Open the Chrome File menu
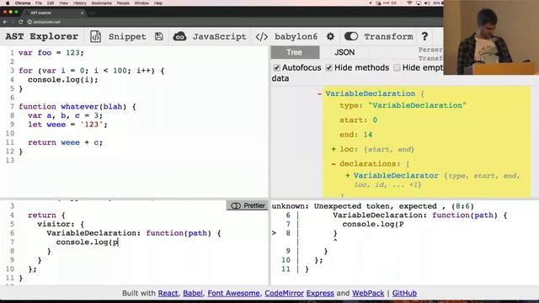 point(39,3)
